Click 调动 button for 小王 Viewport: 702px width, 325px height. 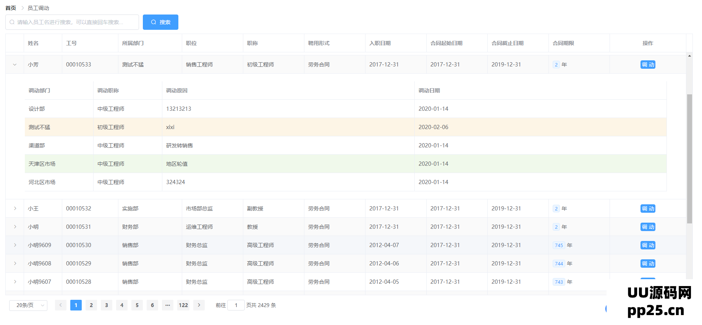(x=648, y=209)
